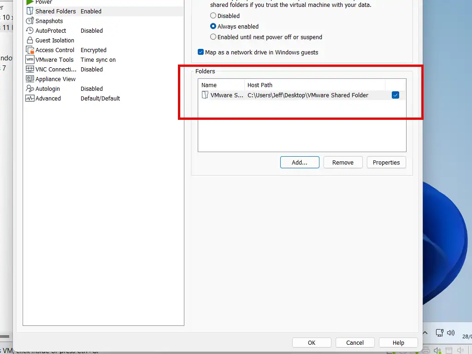Toggle Map as a network drive checkbox
This screenshot has height=354, width=472.
(201, 52)
